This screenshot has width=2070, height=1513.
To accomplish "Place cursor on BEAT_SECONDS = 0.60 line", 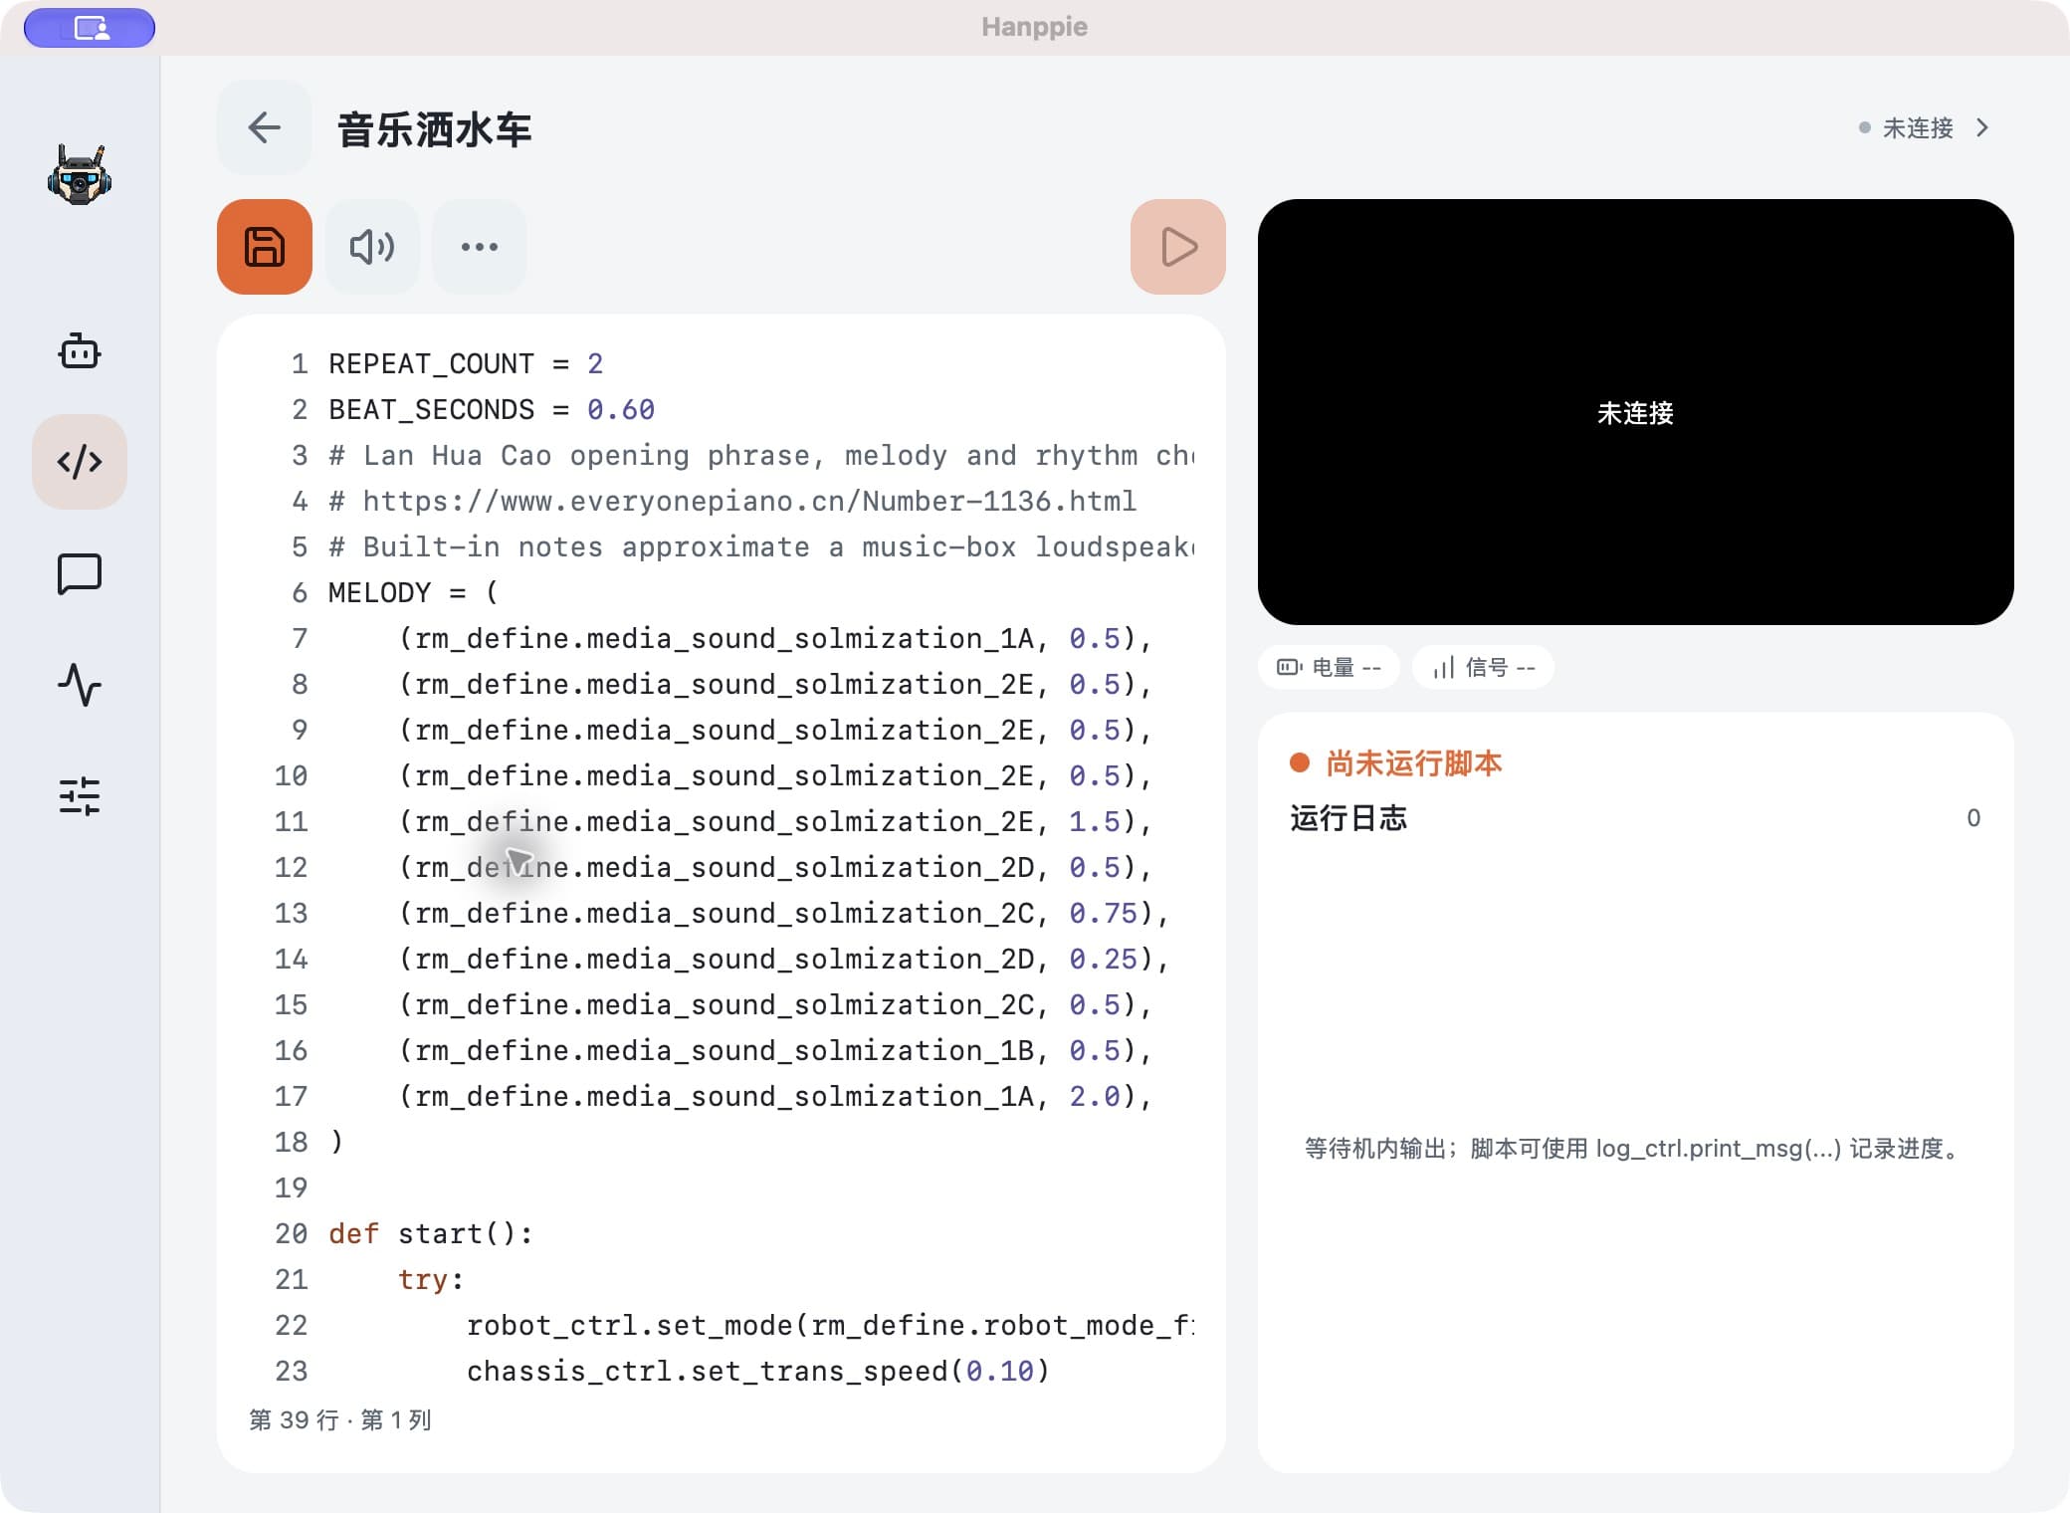I will tap(492, 410).
